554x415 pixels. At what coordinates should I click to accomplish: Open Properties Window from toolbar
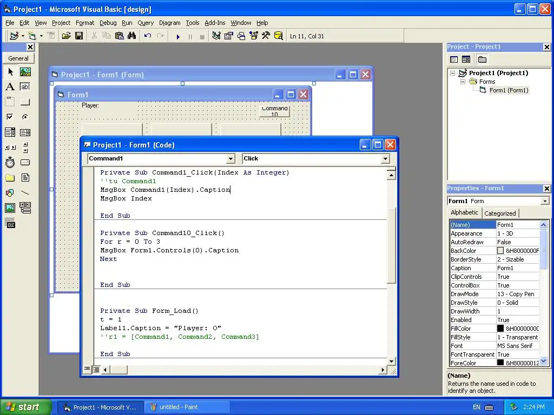coord(229,36)
